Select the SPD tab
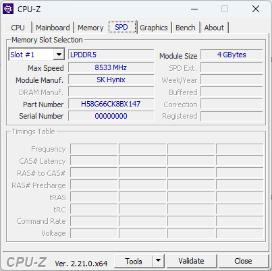Viewport: 272px width, 271px height. [121, 27]
